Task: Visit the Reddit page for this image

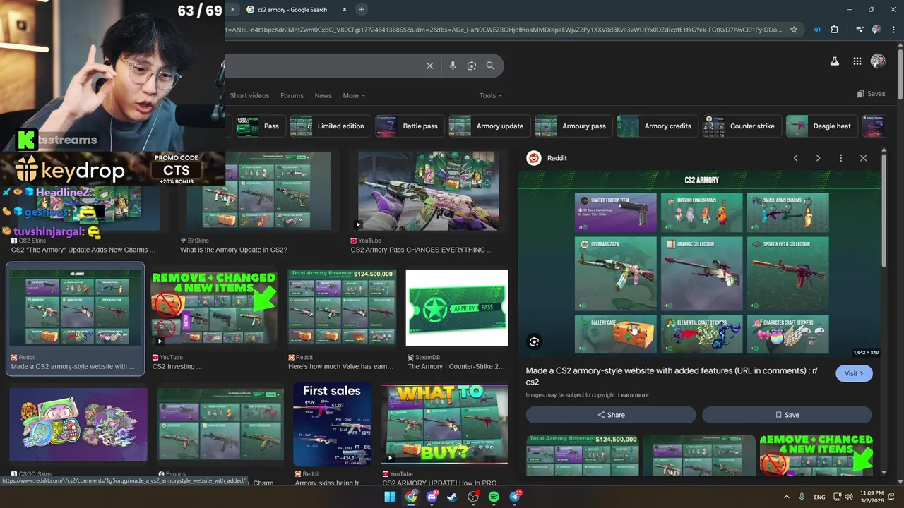Action: tap(854, 373)
